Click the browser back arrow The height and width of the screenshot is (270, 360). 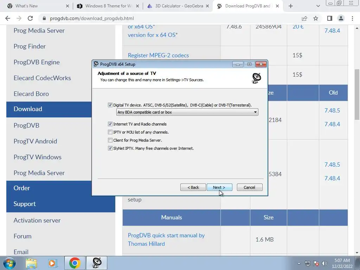(8, 18)
